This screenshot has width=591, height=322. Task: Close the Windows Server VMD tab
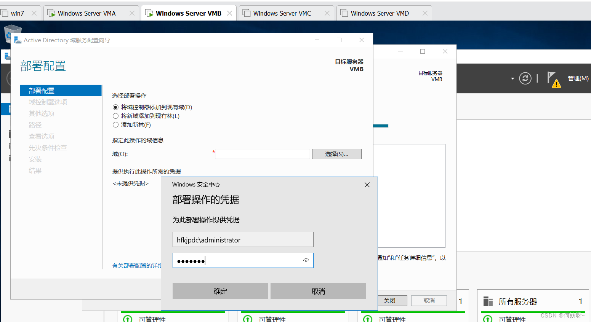425,13
